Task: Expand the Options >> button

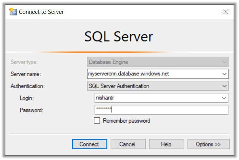Action: (x=208, y=144)
